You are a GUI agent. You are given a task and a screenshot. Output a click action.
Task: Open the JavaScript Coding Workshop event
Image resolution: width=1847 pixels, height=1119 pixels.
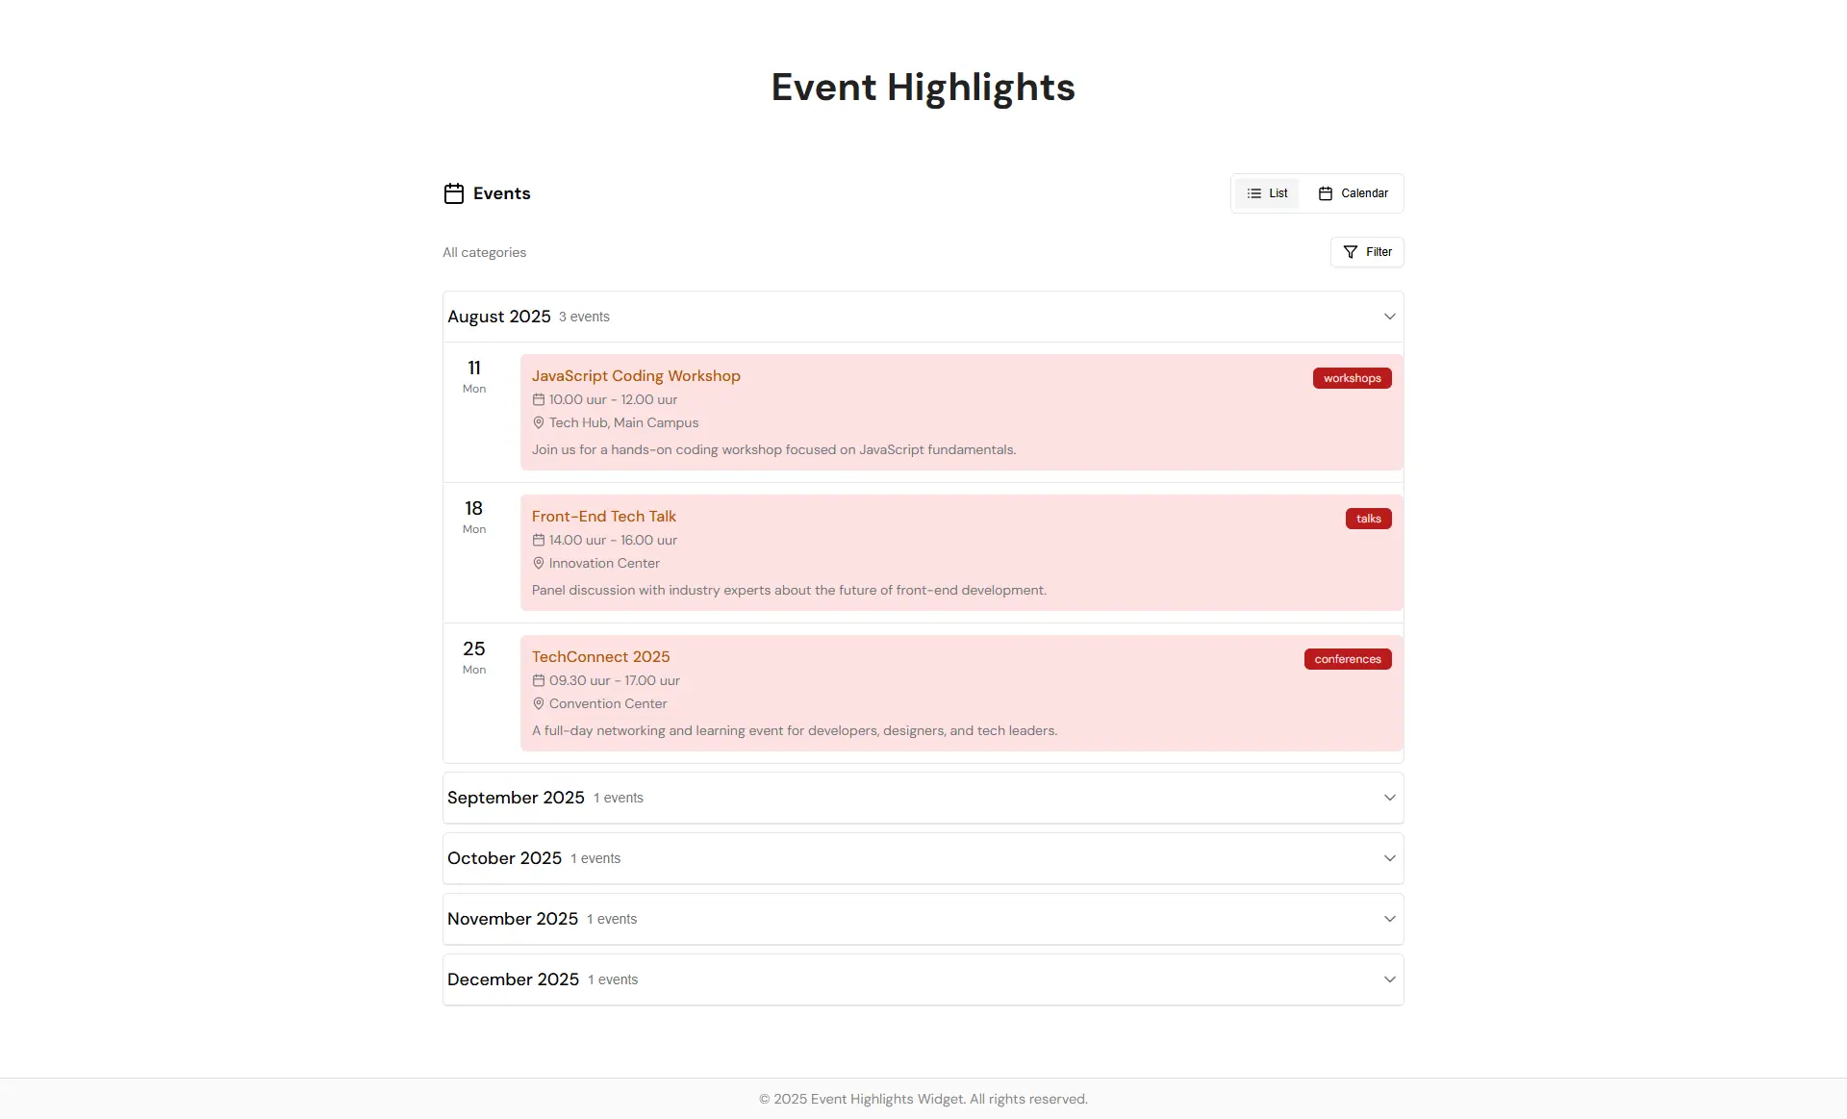[x=636, y=376]
